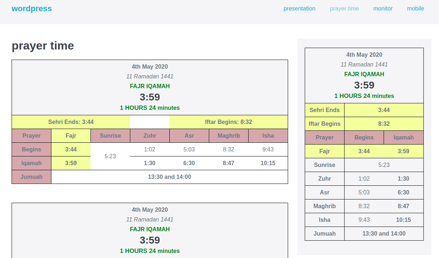Click the Maghrib column header
The width and height of the screenshot is (439, 258).
click(228, 136)
